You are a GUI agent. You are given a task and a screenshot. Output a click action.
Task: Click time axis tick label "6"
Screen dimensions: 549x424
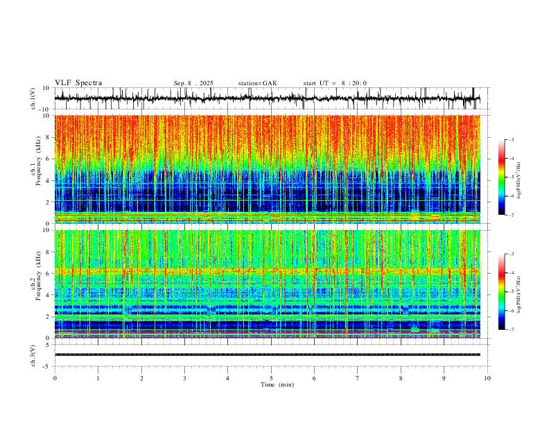pyautogui.click(x=314, y=378)
